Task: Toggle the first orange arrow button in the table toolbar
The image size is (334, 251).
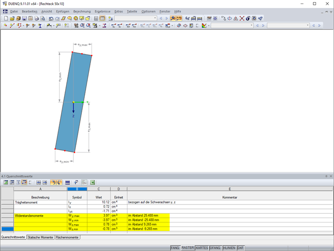Action: coord(53,183)
